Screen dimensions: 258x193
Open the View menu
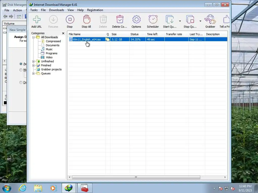coord(71,10)
